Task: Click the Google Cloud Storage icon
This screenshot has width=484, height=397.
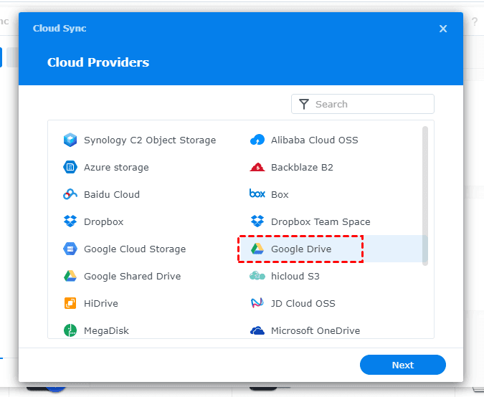Action: (x=70, y=249)
